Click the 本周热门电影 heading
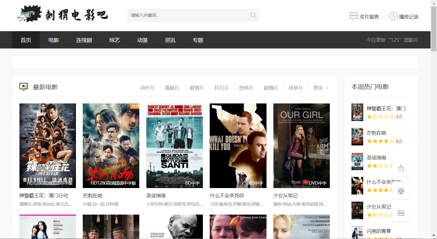The image size is (437, 239). coord(370,87)
